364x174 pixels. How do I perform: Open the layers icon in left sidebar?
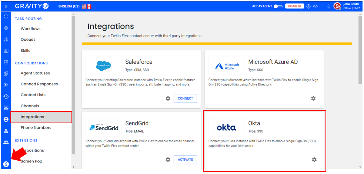click(6, 28)
